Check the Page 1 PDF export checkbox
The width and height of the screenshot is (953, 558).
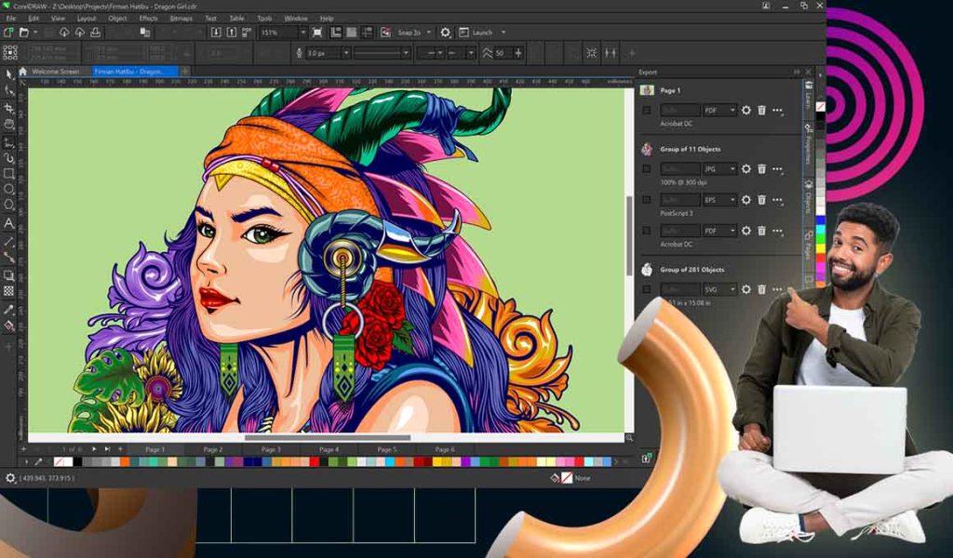tap(647, 111)
